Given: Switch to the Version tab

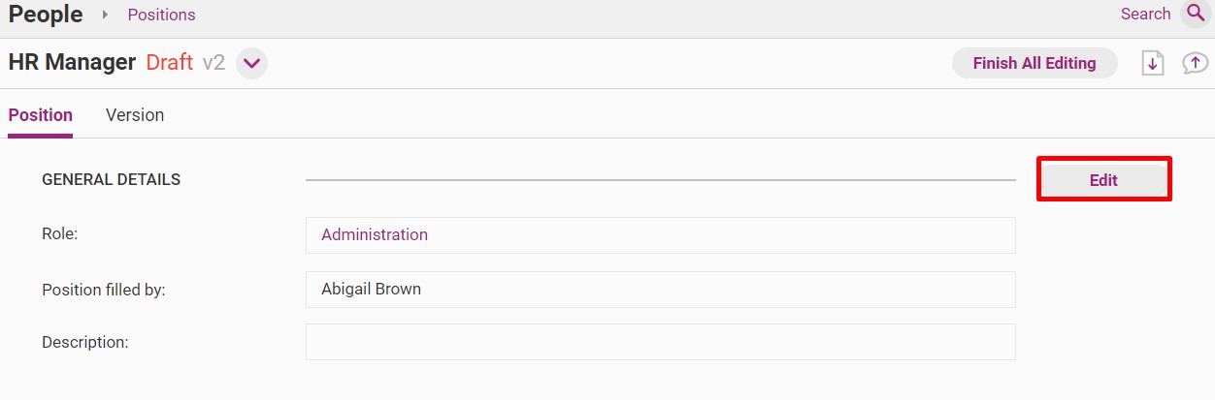Looking at the screenshot, I should [135, 115].
